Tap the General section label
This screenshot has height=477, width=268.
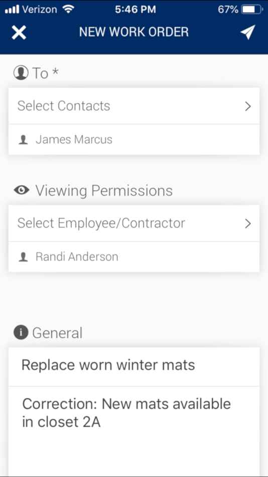click(x=57, y=332)
